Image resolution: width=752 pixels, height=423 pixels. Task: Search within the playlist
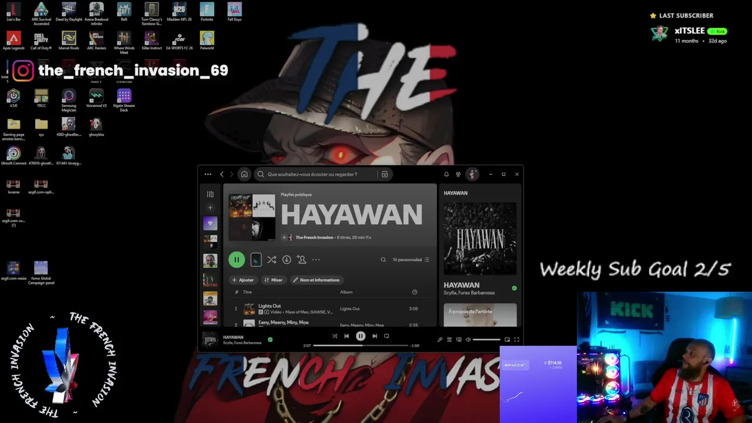point(383,260)
